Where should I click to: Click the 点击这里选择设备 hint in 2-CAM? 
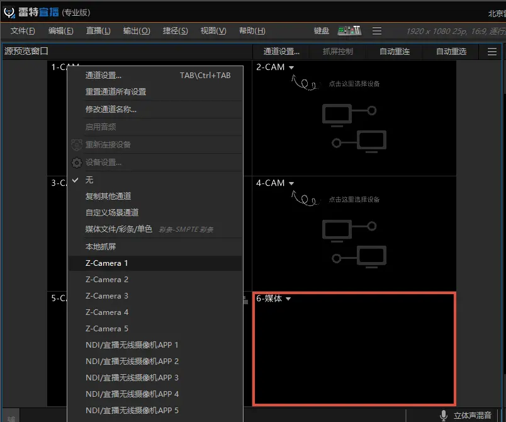pos(354,84)
